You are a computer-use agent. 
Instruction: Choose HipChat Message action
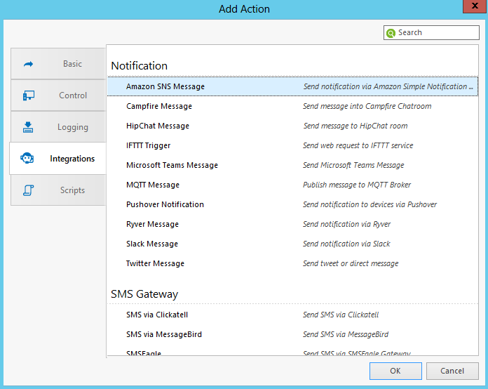(292, 126)
